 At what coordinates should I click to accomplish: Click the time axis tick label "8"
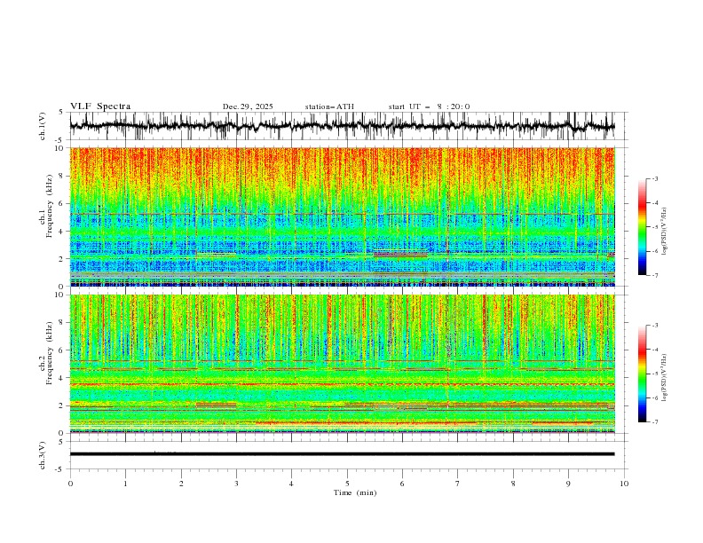[x=513, y=484]
